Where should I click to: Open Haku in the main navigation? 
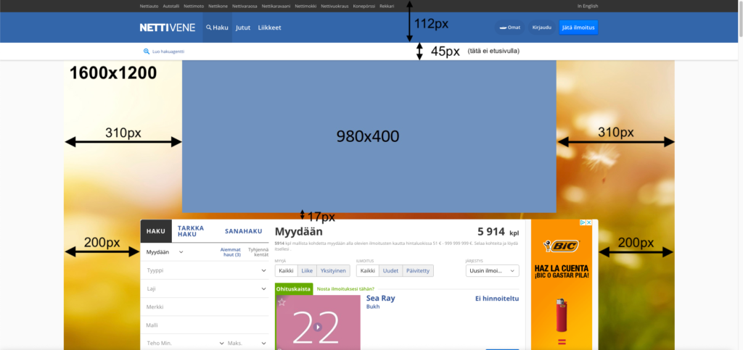click(218, 28)
